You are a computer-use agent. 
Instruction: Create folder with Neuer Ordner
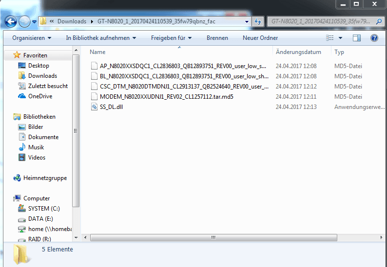click(x=260, y=38)
